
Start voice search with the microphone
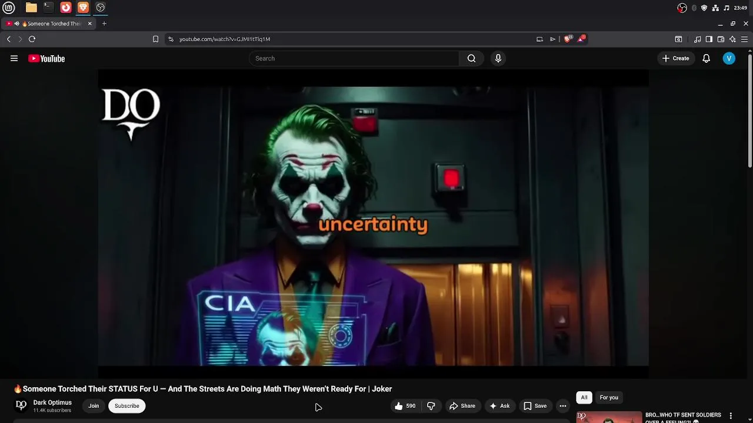[x=498, y=58]
